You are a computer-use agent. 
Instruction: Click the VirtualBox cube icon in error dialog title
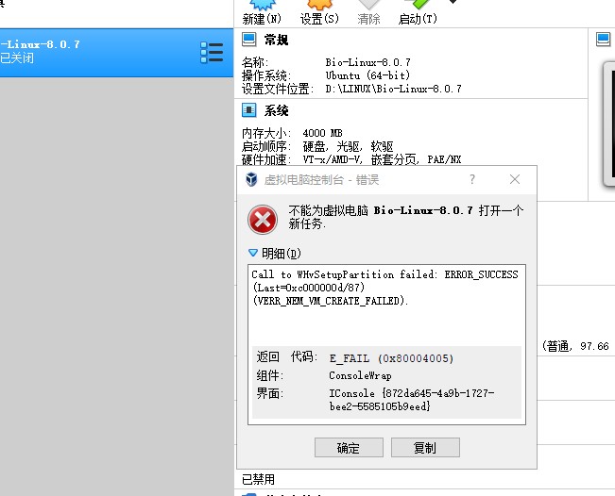tap(251, 180)
